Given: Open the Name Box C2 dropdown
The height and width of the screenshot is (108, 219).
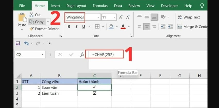Looking at the screenshot, I should [x=43, y=54].
